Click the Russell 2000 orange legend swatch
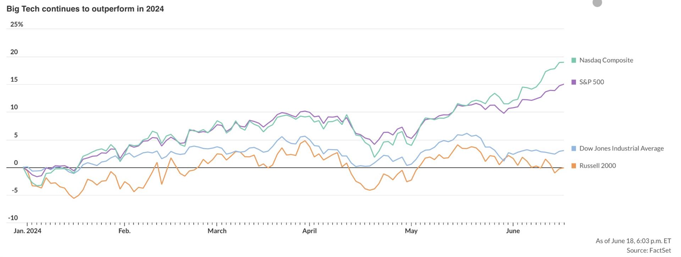Viewport: 681px width, 257px height. coord(574,166)
